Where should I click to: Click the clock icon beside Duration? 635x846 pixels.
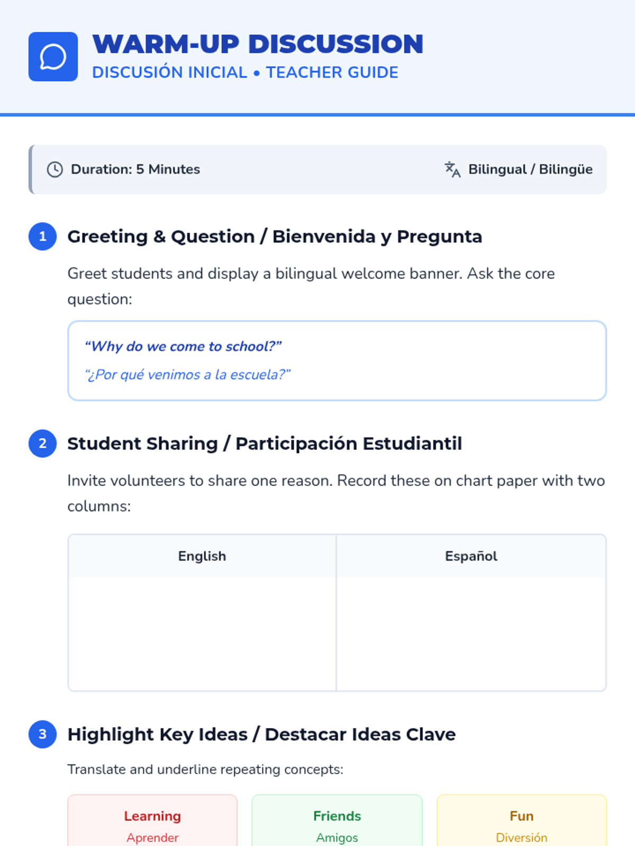tap(55, 169)
